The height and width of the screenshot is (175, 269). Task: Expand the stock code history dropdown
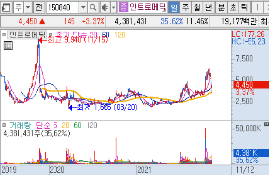coord(83,7)
